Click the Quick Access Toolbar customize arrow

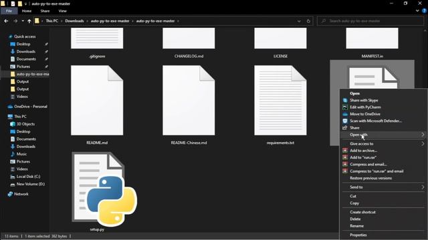25,4
